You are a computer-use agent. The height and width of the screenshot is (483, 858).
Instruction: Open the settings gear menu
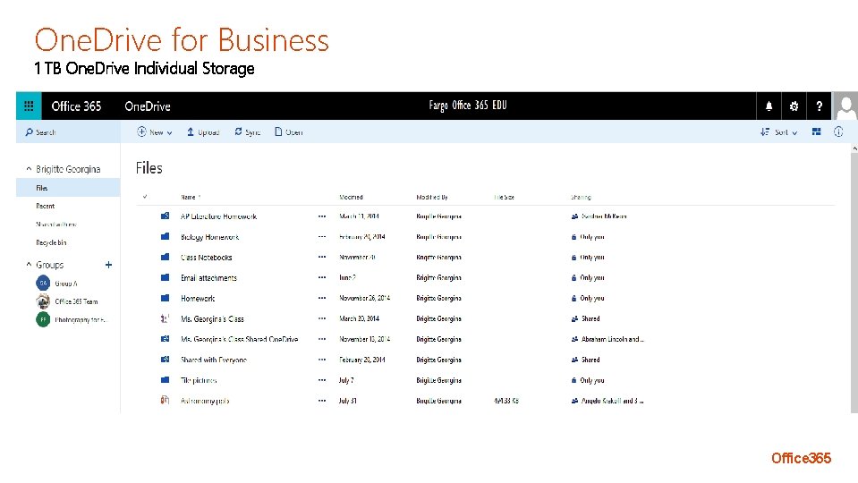(794, 106)
